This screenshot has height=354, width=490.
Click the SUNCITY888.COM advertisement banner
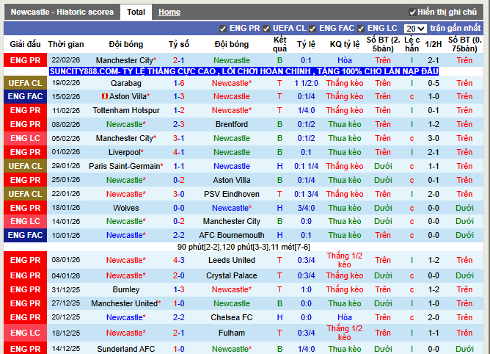(244, 71)
